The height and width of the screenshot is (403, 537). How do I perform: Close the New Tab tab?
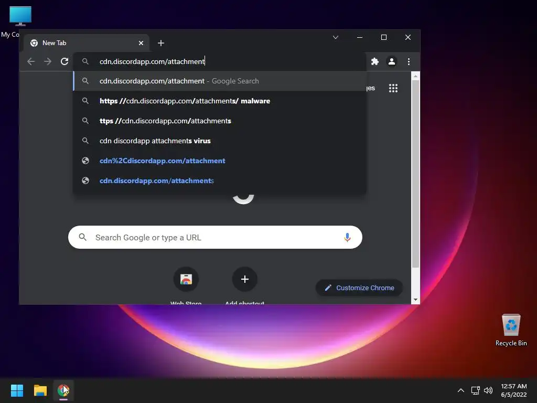coord(141,43)
